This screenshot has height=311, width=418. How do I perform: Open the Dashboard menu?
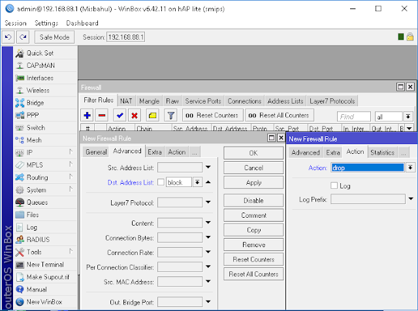pyautogui.click(x=82, y=23)
